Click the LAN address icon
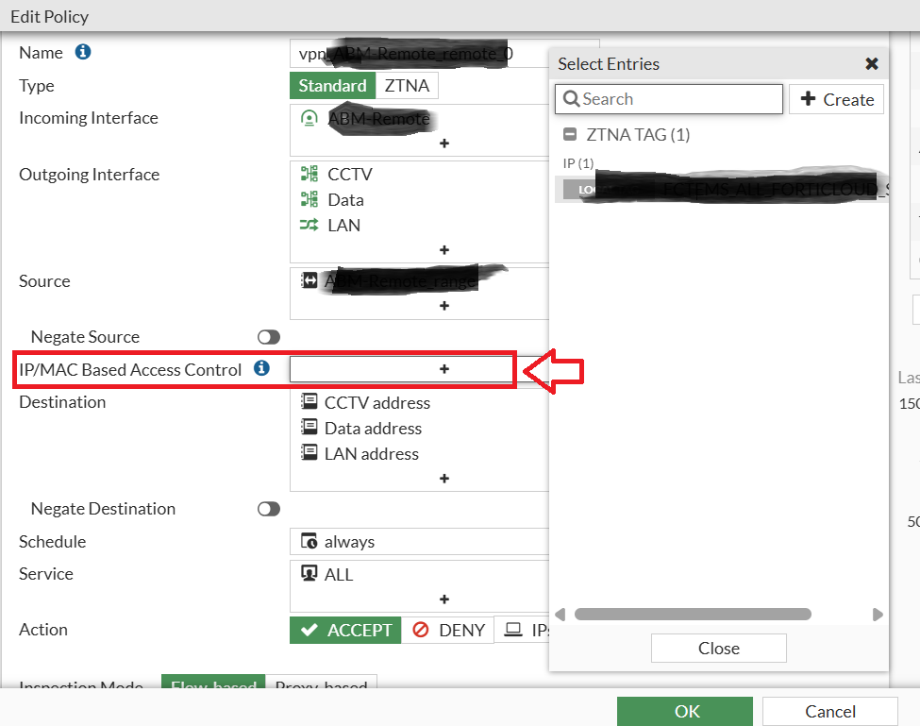 point(309,452)
